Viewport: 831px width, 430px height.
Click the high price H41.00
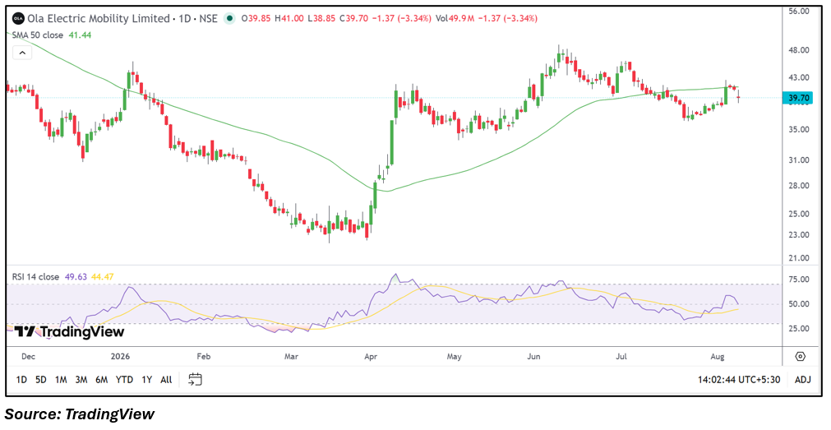[289, 19]
